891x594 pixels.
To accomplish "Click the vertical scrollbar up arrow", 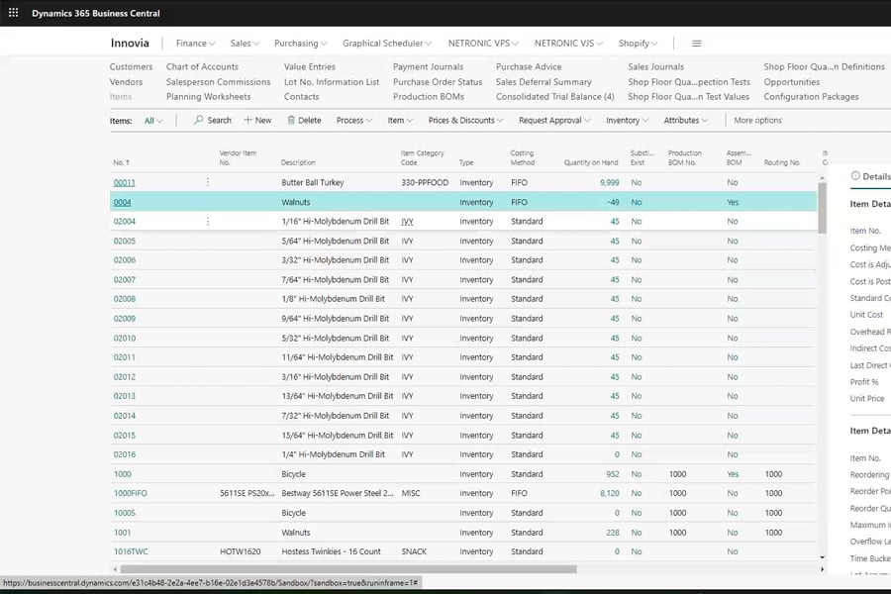I will point(822,178).
